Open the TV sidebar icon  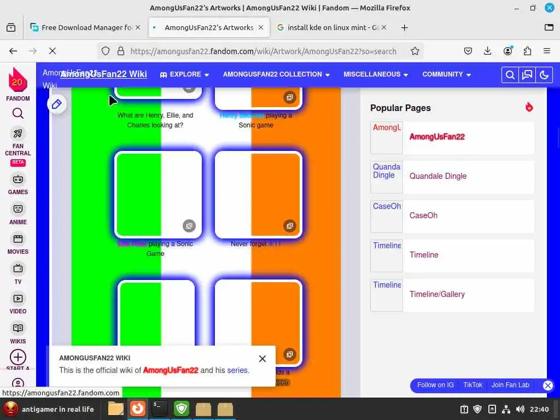click(x=18, y=269)
